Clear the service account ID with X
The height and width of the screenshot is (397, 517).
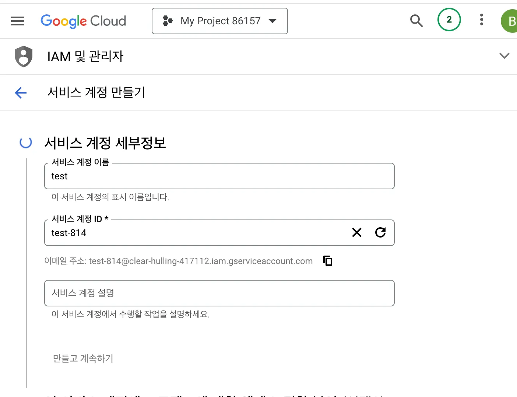point(356,232)
